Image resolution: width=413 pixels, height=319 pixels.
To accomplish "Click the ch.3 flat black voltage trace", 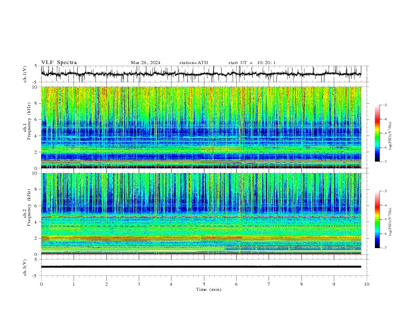I will tap(201, 267).
